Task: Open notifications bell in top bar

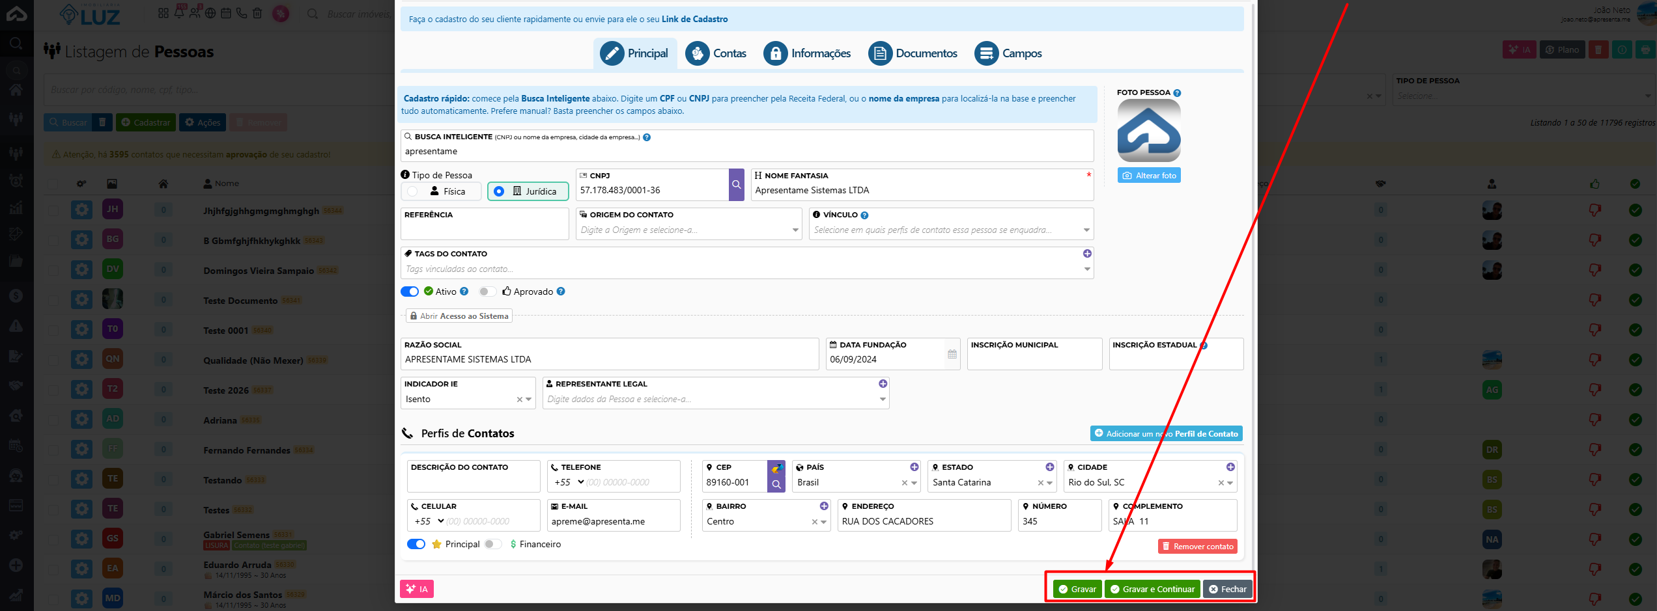Action: pos(180,12)
